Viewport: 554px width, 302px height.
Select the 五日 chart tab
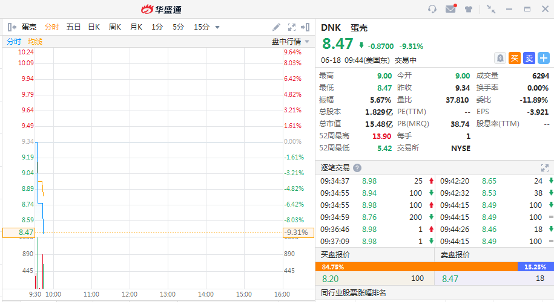[73, 27]
